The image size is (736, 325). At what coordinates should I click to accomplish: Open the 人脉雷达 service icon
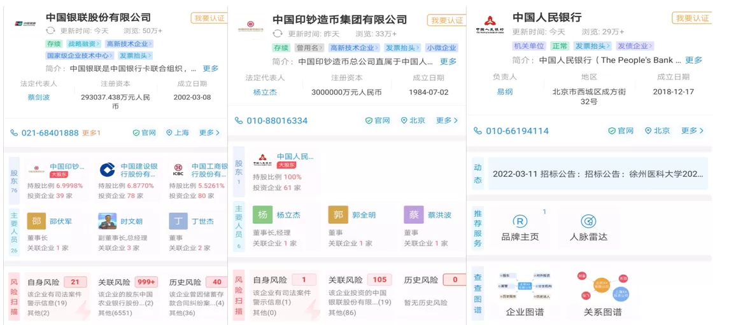[588, 221]
